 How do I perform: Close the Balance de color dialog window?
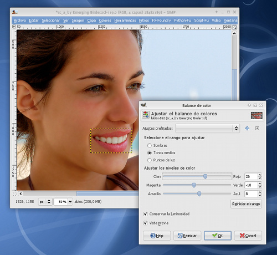click(x=261, y=105)
